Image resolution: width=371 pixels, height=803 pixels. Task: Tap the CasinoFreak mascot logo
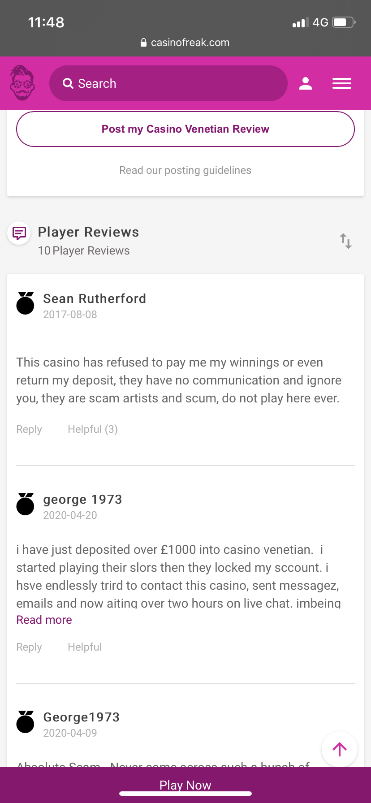tap(22, 83)
